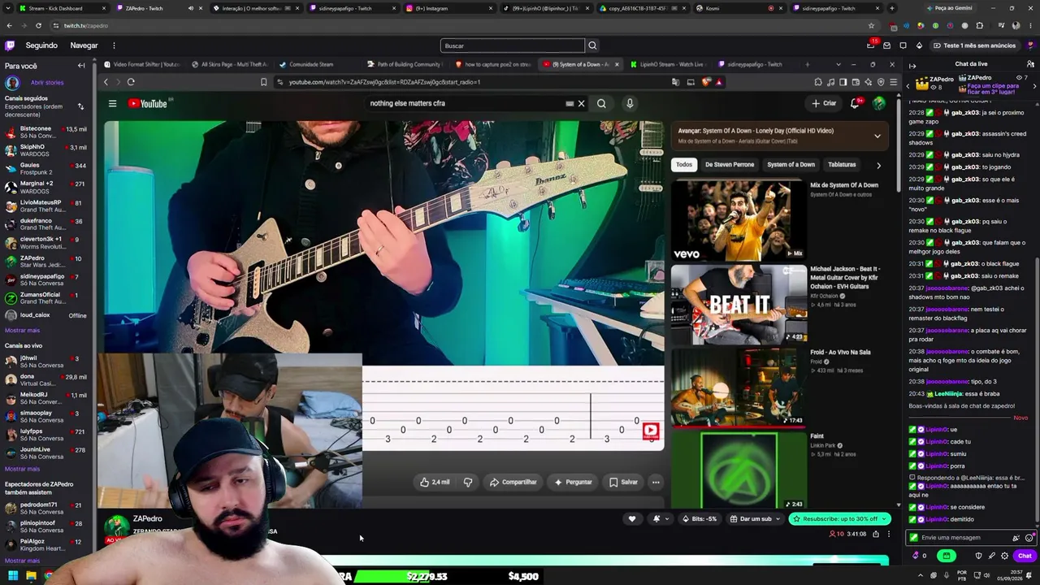Open File Explorer from the taskbar
The height and width of the screenshot is (585, 1040).
click(31, 576)
